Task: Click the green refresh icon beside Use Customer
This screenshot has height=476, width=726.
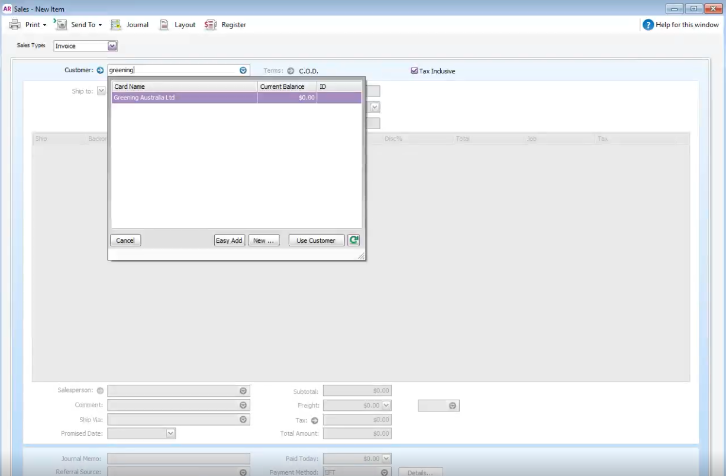Action: 354,240
